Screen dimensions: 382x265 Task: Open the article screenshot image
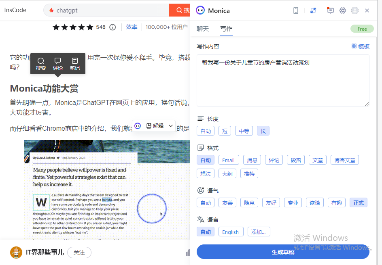107,190
